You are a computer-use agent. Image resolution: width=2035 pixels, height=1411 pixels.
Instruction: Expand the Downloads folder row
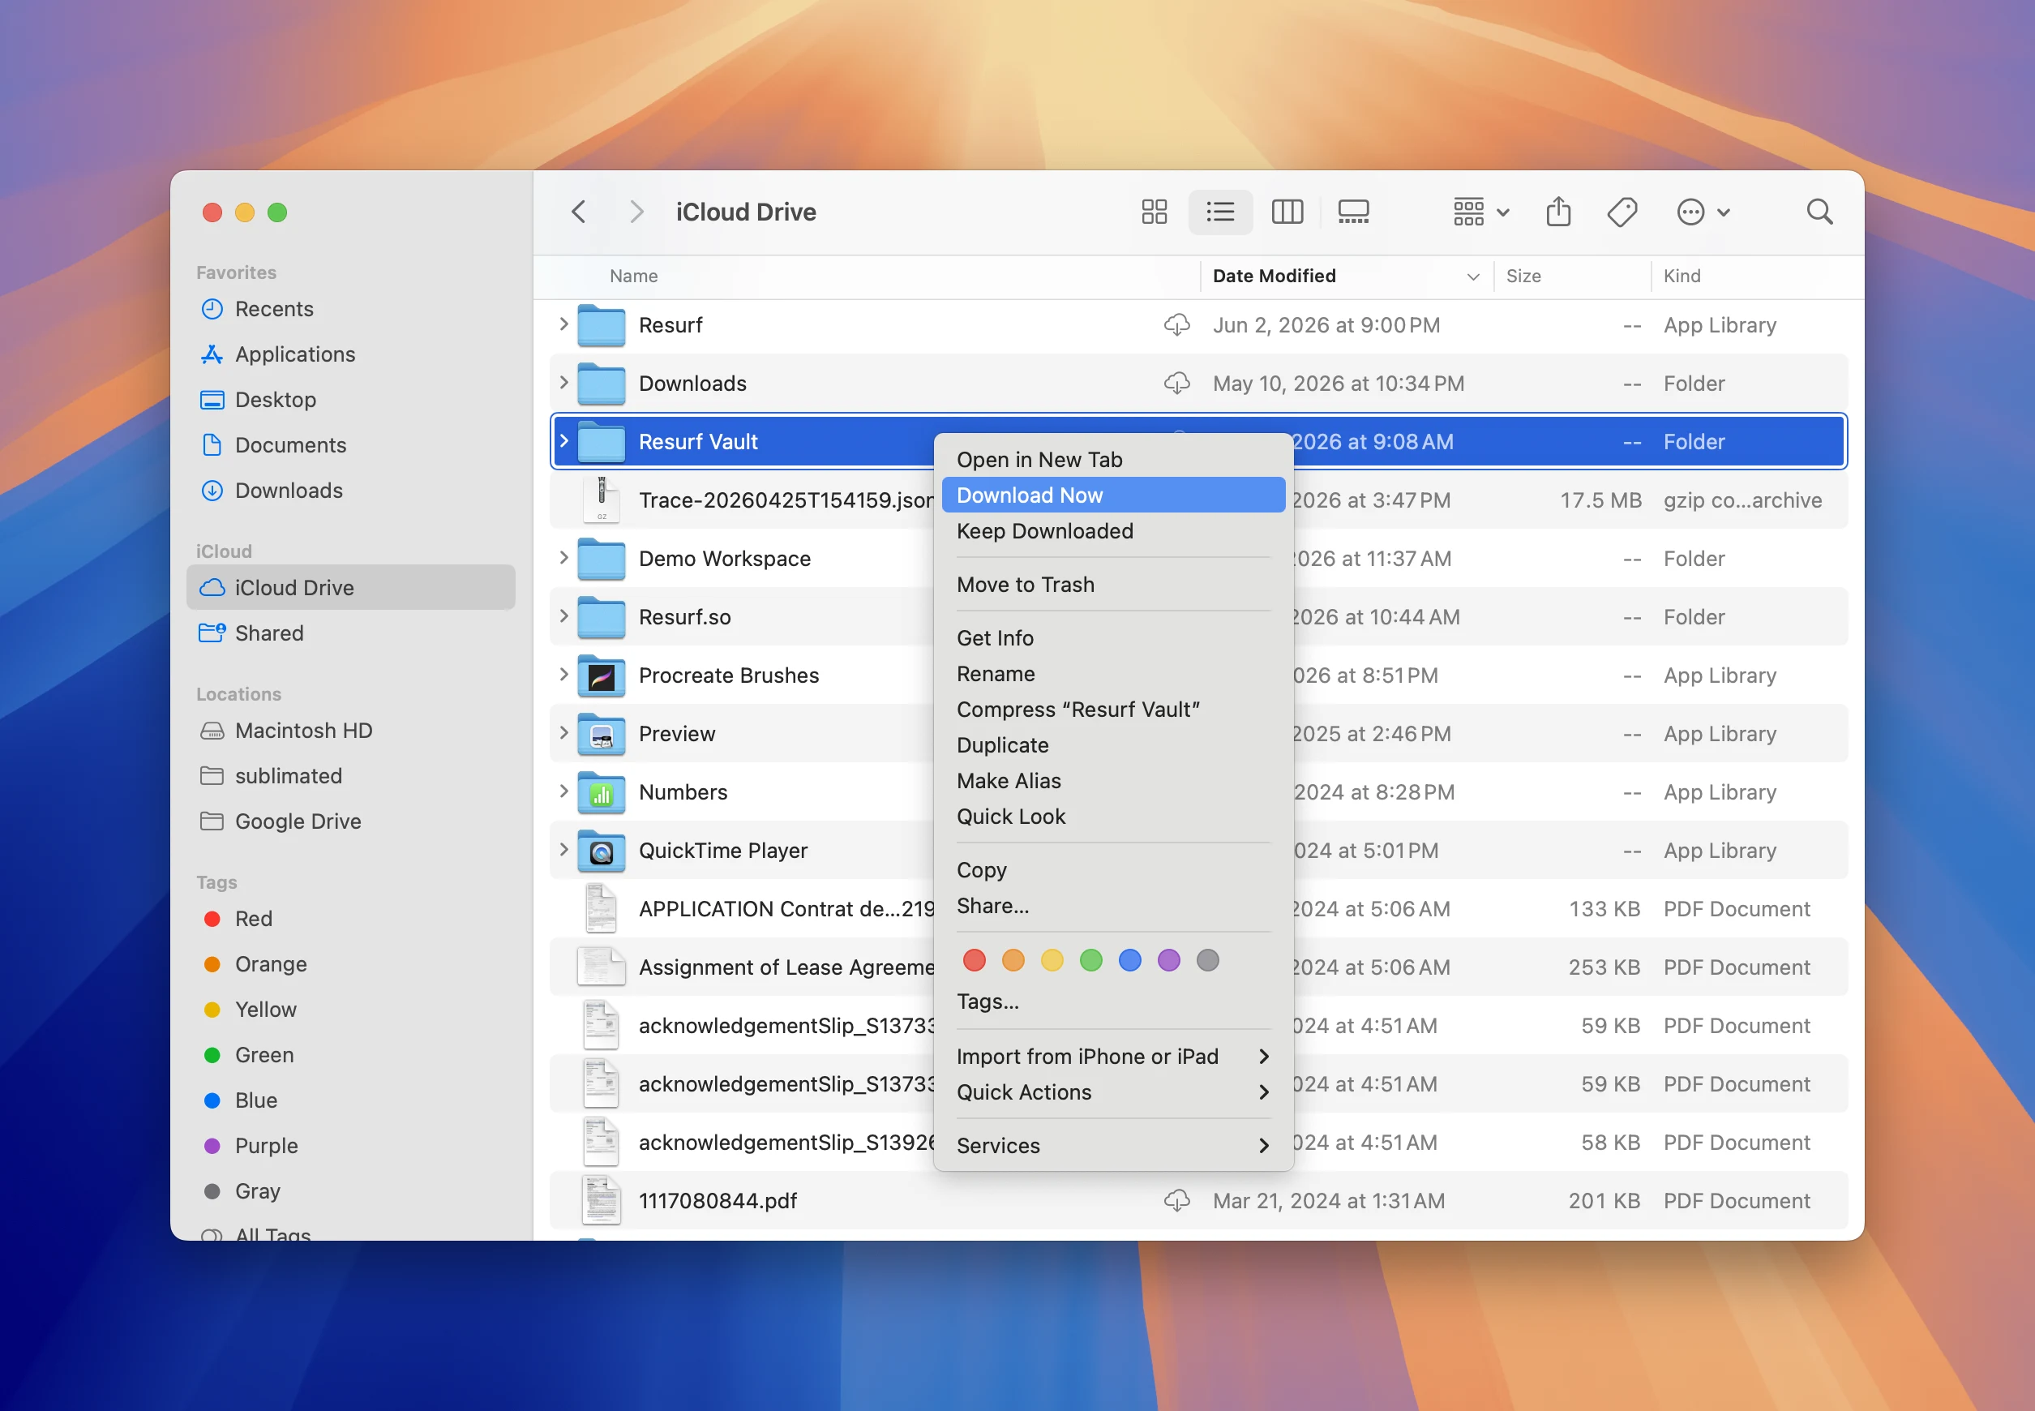point(563,383)
